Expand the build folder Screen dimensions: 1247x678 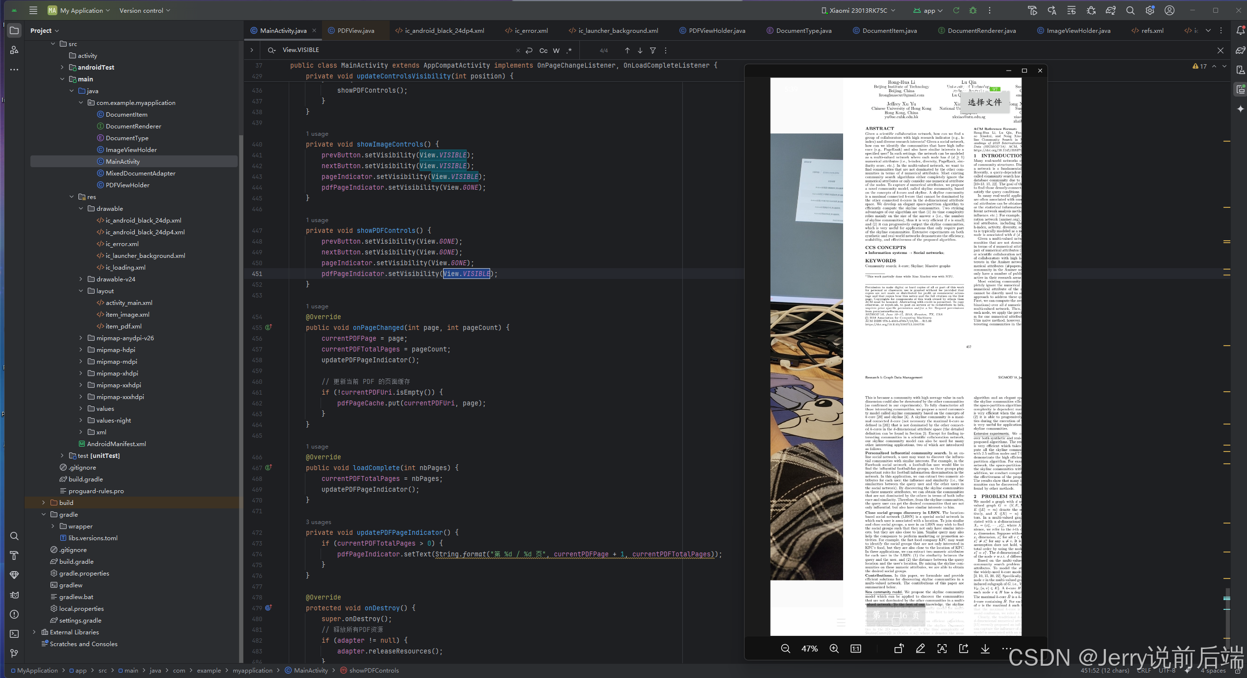(x=44, y=502)
